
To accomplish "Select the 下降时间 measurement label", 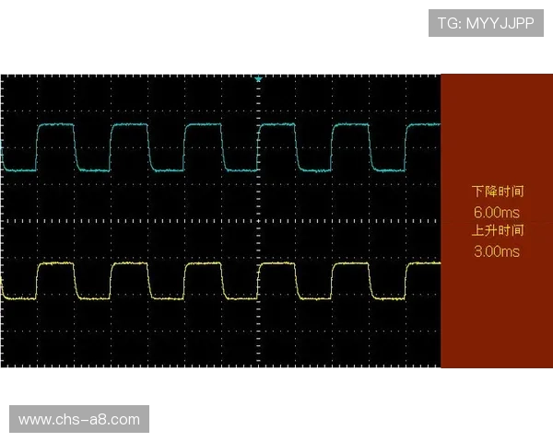I will [x=497, y=192].
